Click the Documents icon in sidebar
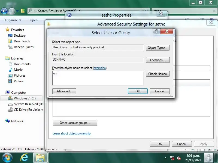 click(10, 64)
